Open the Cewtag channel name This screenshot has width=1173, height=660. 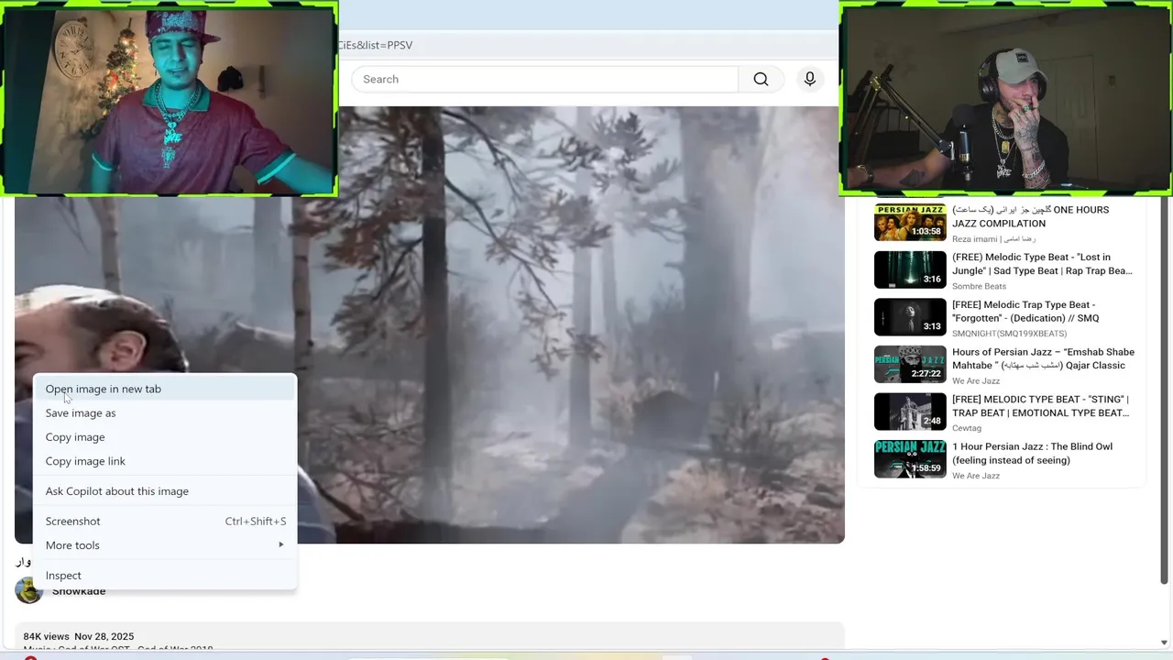pos(967,428)
